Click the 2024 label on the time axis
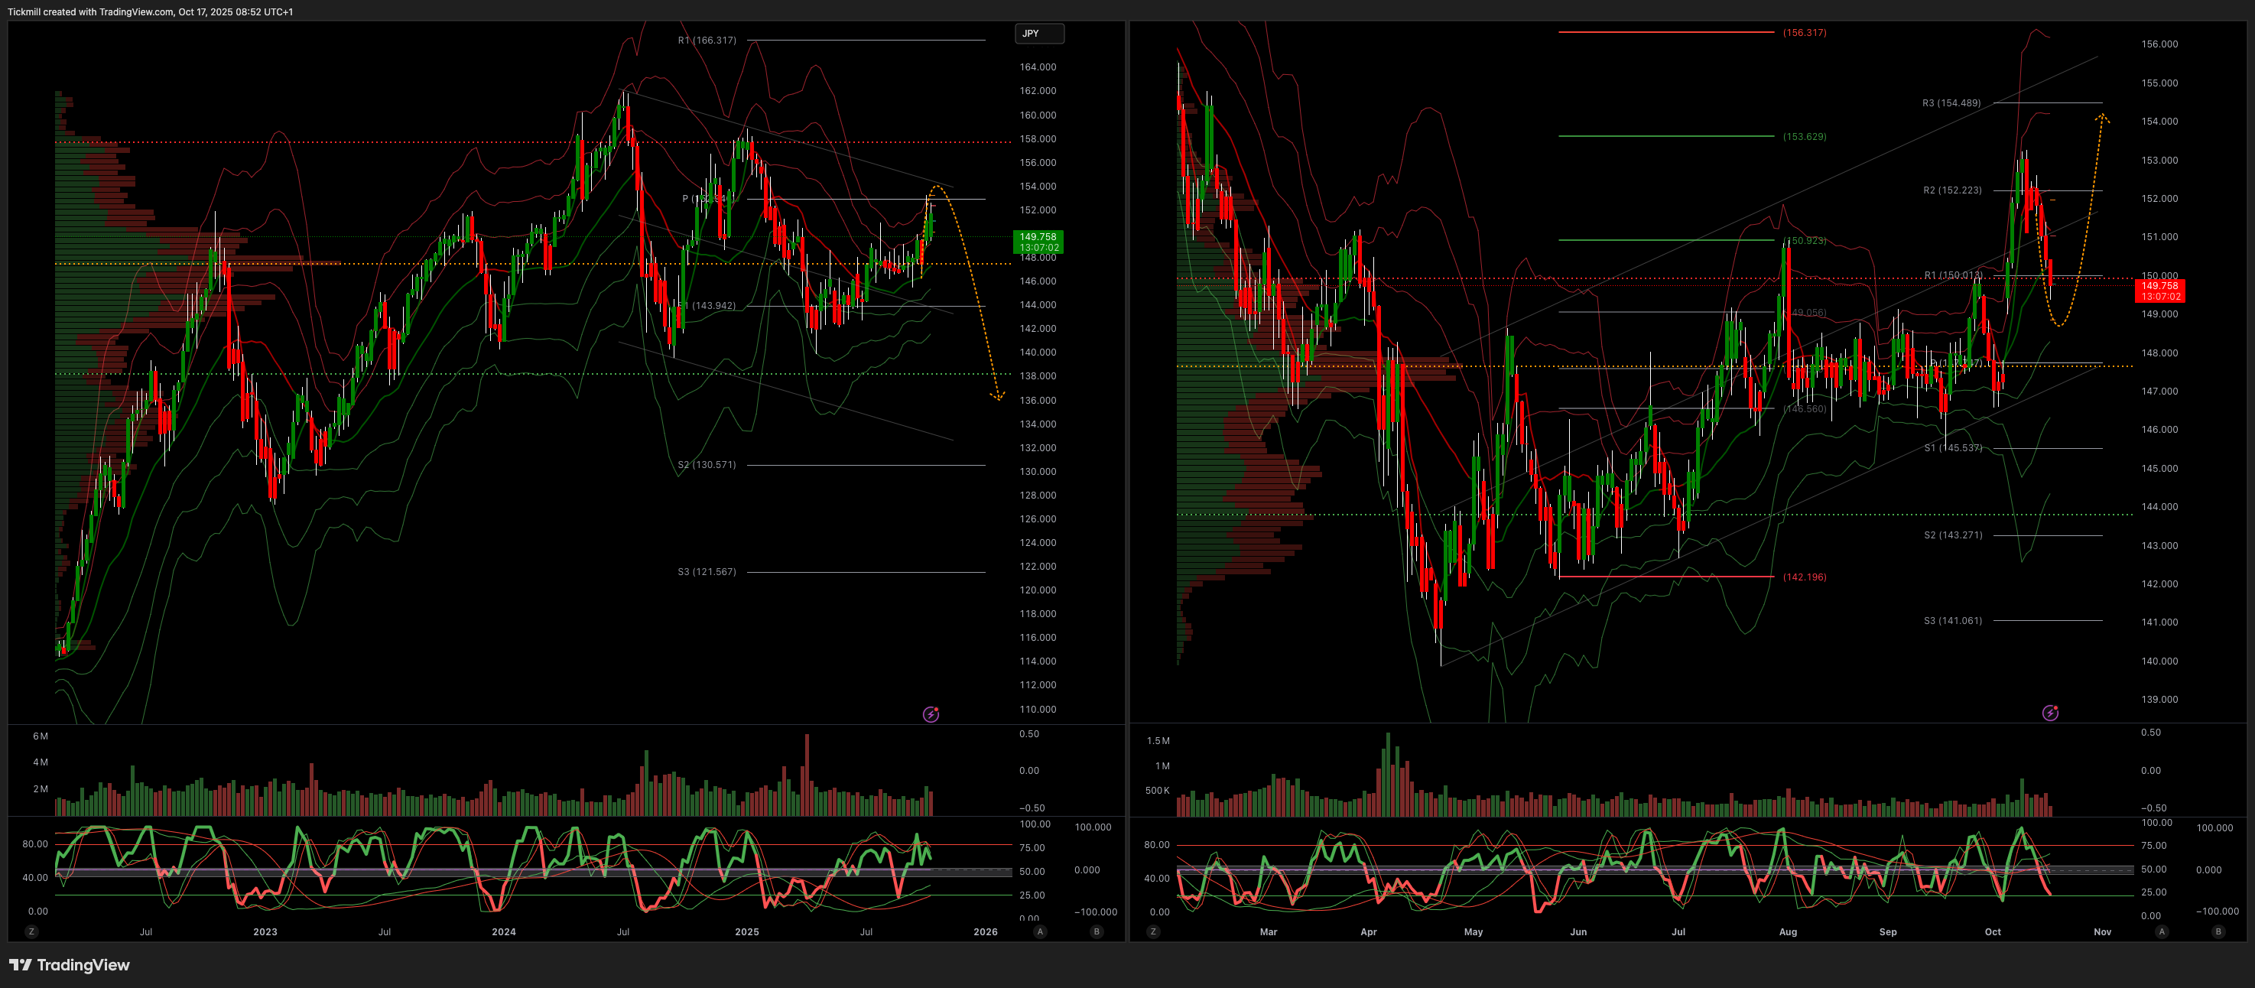This screenshot has height=988, width=2255. point(503,932)
